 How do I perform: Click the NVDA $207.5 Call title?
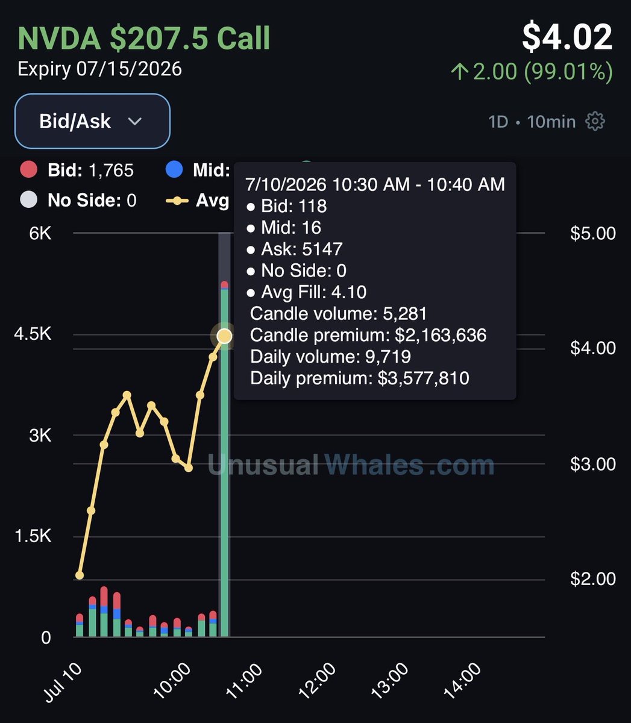144,37
